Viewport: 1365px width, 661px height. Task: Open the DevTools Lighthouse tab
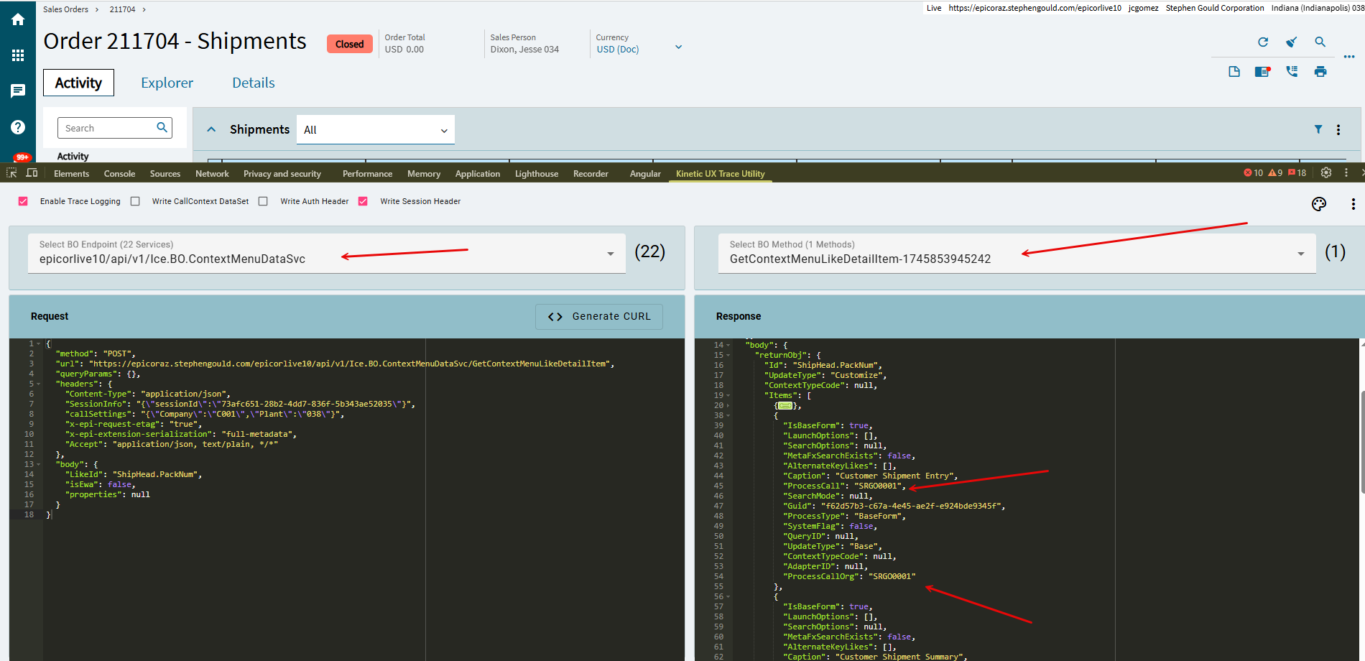pyautogui.click(x=537, y=173)
